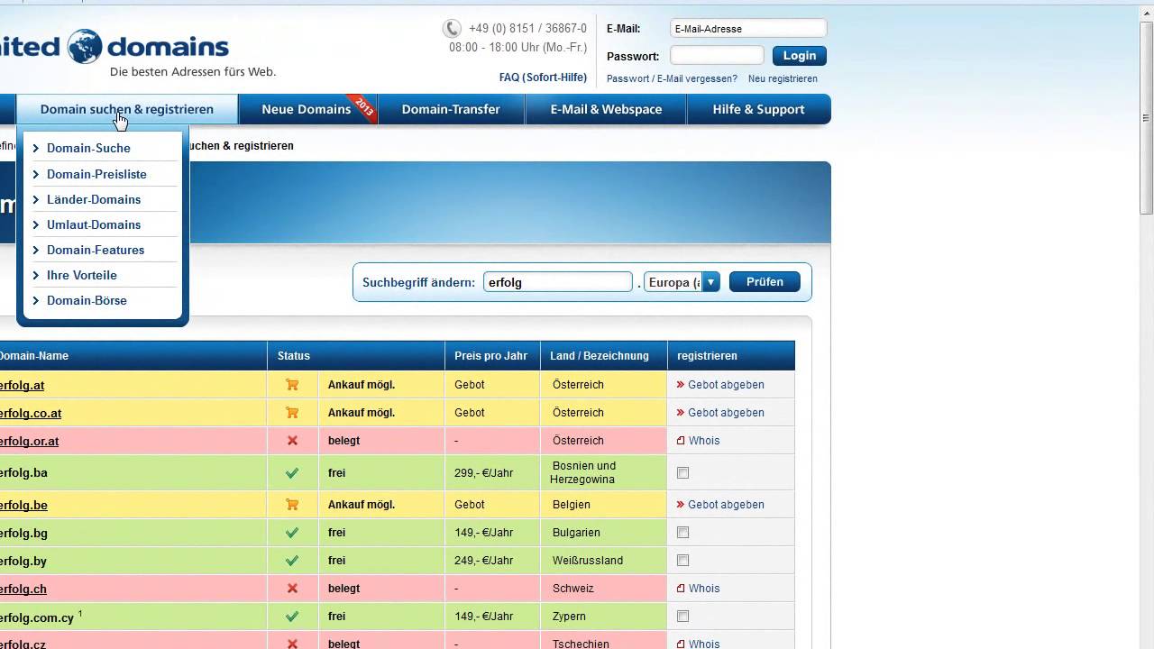Select Ihre Vorteile from the dropdown menu
Screen dimensions: 1154x649
pos(82,275)
